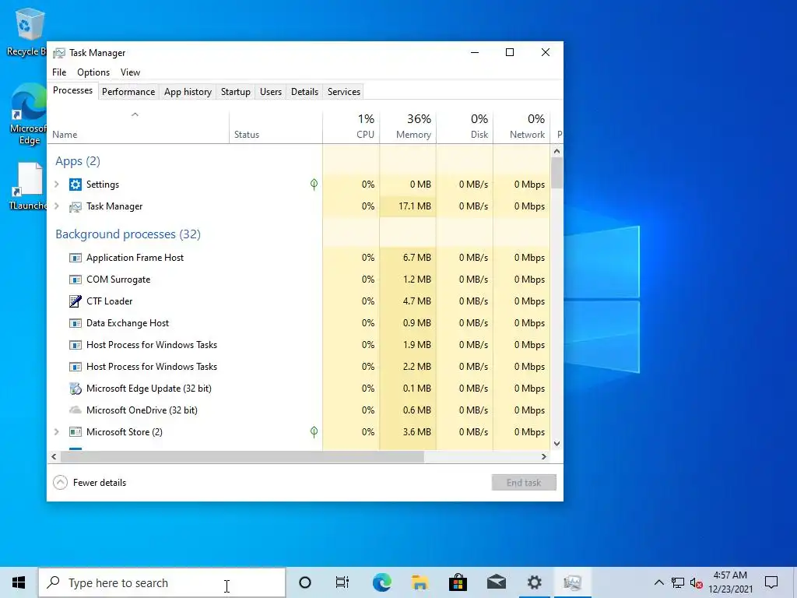Sort by the Status column header
Image resolution: width=797 pixels, height=598 pixels.
[276, 127]
